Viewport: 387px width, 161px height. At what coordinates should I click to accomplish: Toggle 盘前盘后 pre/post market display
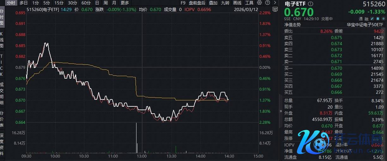click(x=197, y=3)
